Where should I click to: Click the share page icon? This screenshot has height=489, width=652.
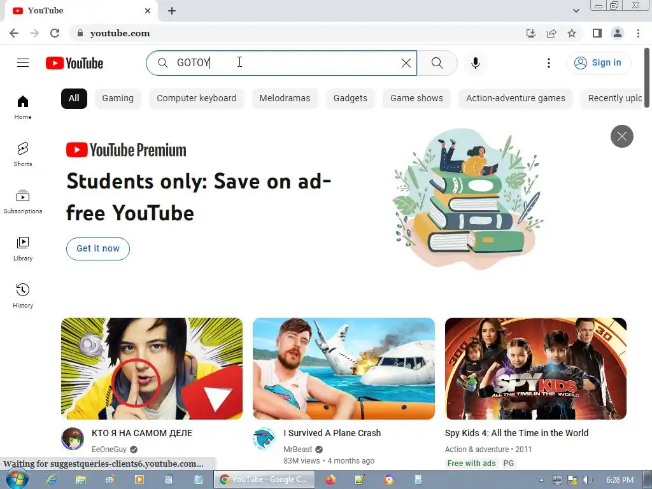coord(551,33)
